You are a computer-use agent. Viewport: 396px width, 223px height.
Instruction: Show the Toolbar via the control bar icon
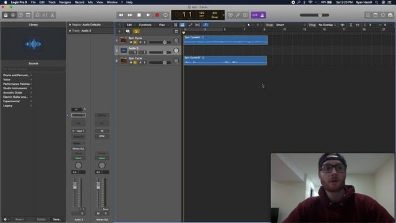(x=28, y=15)
